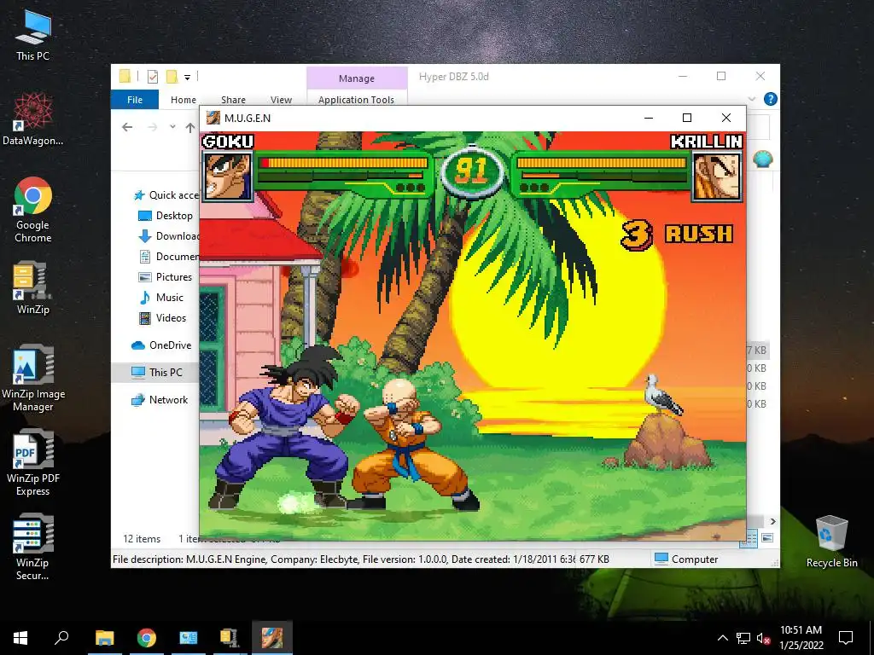Screen dimensions: 874x655
Task: Select Music in navigation pane
Action: [x=161, y=298]
